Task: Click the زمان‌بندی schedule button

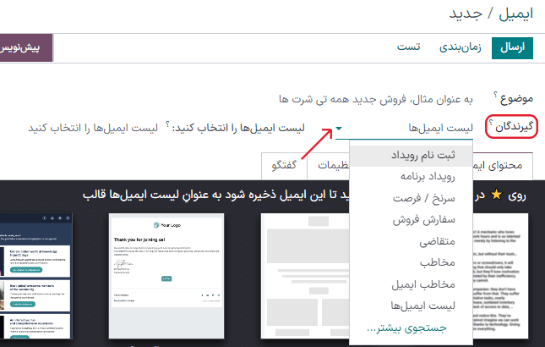Action: [x=460, y=47]
